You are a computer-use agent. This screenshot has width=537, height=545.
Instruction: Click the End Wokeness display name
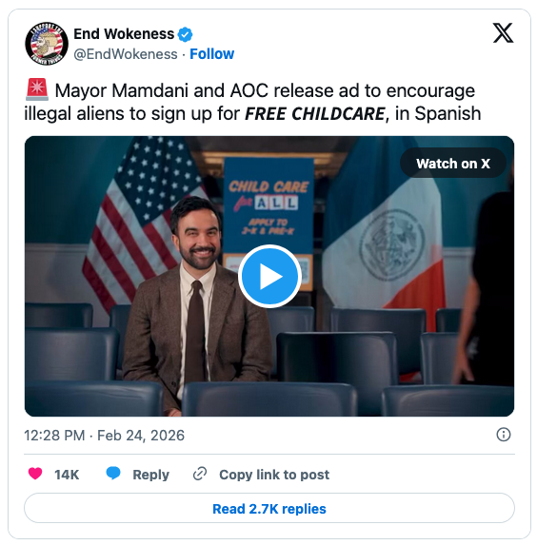coord(124,33)
